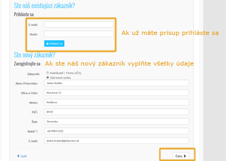The height and width of the screenshot is (161, 226).
Task: Focus the Štát field with Slovensko
Action: tap(116, 121)
